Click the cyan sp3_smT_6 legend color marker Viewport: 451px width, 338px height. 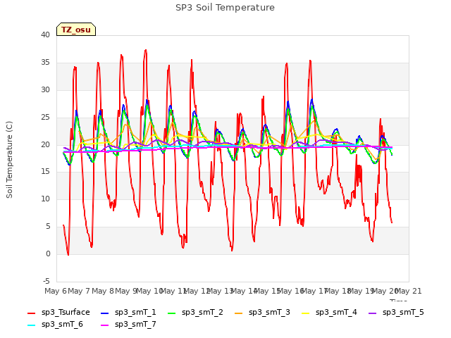(x=31, y=325)
